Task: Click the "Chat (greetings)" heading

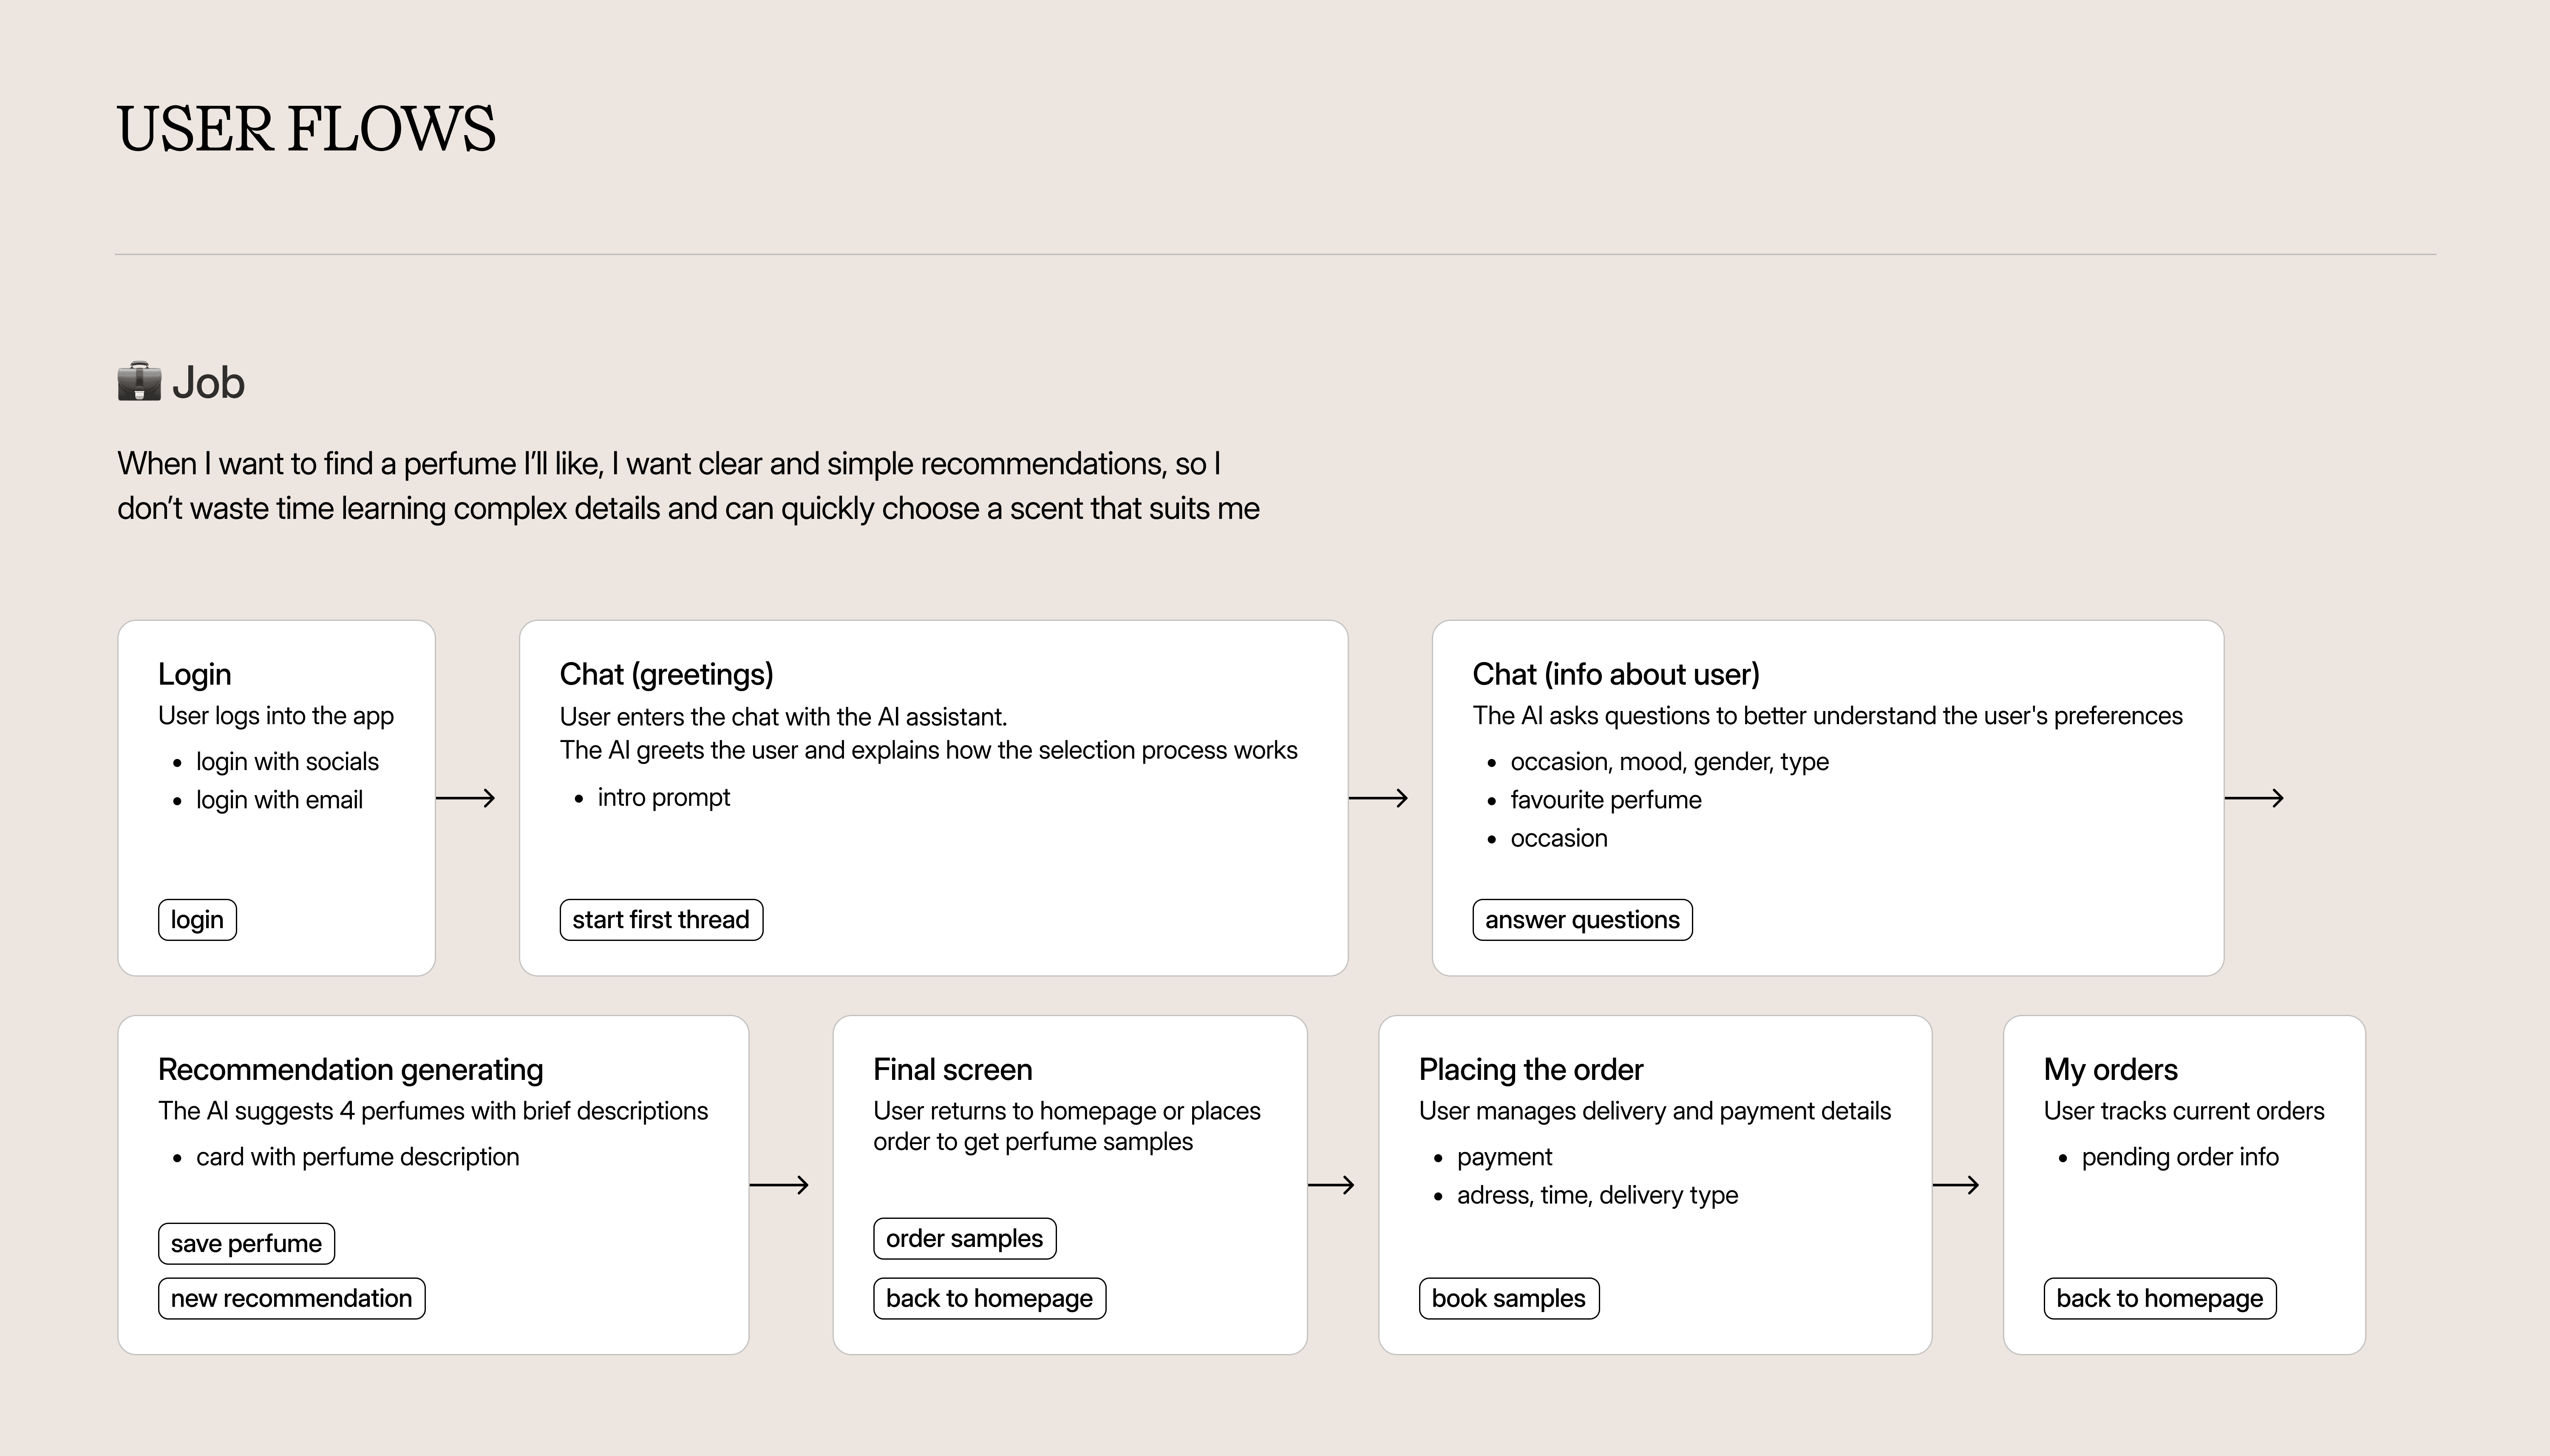Action: click(x=666, y=675)
